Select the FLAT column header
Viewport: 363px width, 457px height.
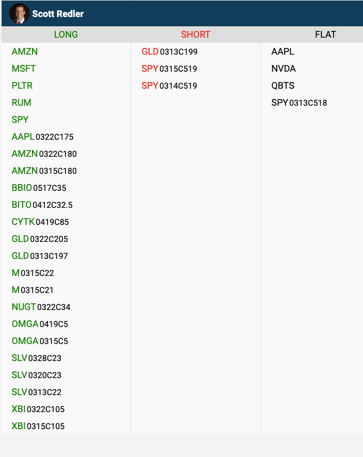pyautogui.click(x=325, y=35)
